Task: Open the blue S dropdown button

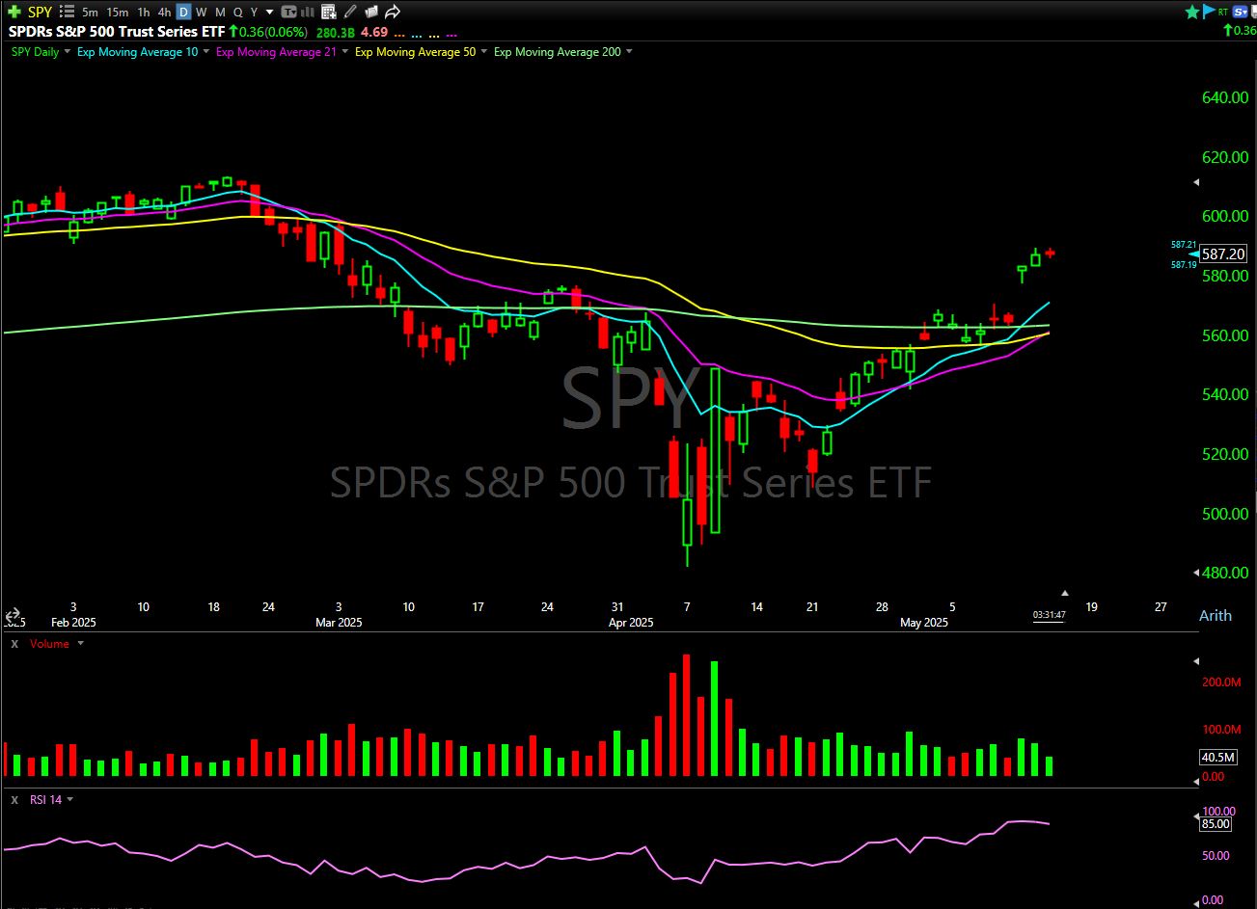Action: tap(1241, 12)
